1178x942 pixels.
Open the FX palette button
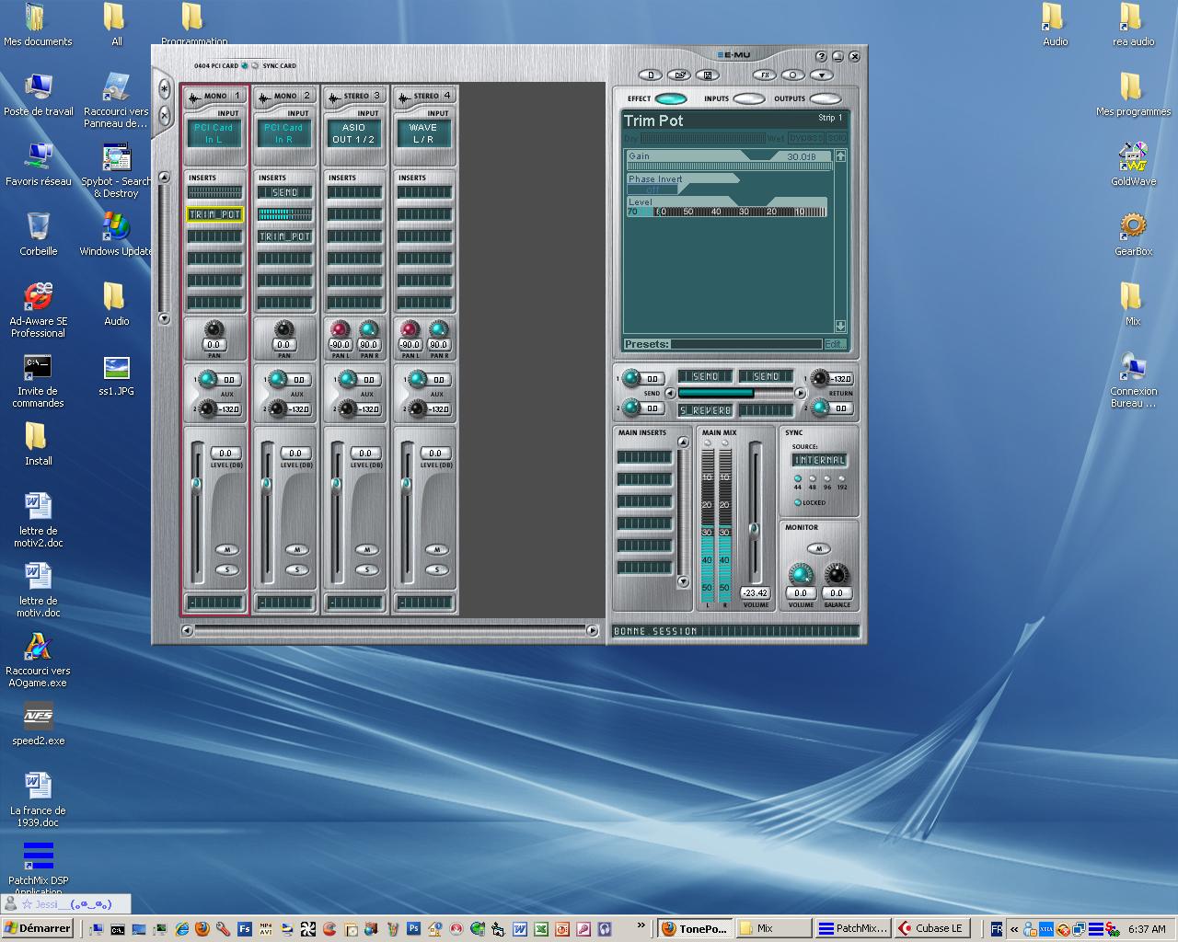764,75
